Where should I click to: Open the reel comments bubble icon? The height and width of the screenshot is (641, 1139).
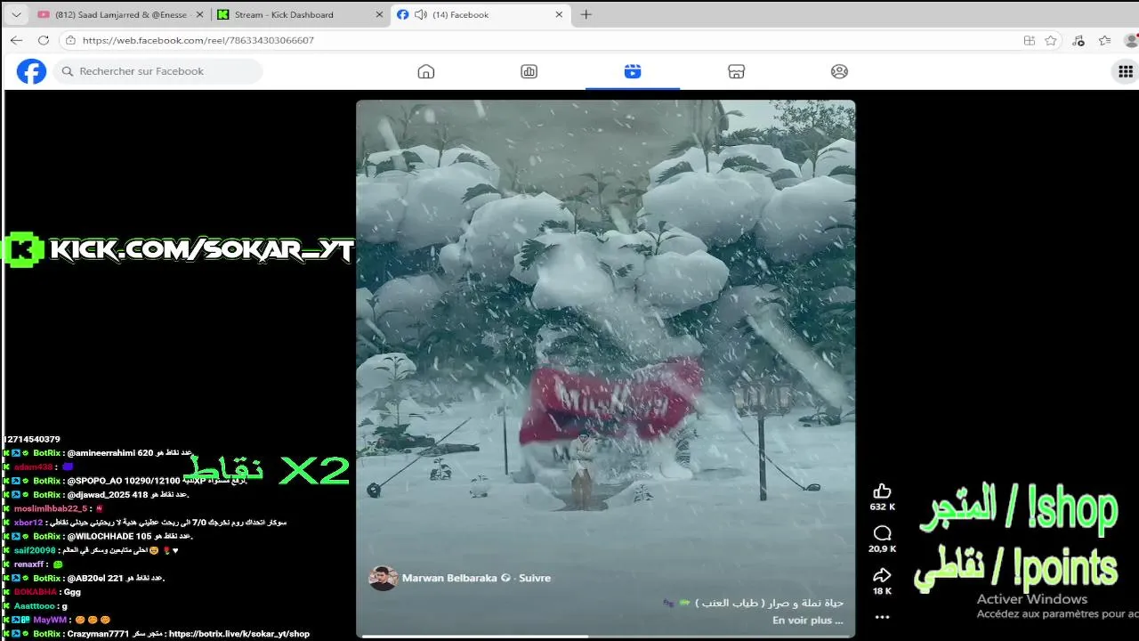coord(882,533)
